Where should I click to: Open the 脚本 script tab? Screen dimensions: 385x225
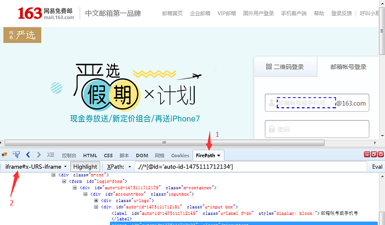tap(124, 155)
